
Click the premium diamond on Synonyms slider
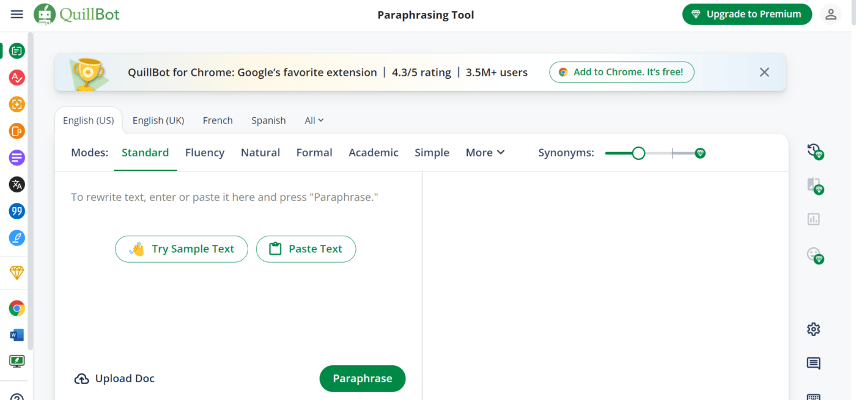point(701,153)
